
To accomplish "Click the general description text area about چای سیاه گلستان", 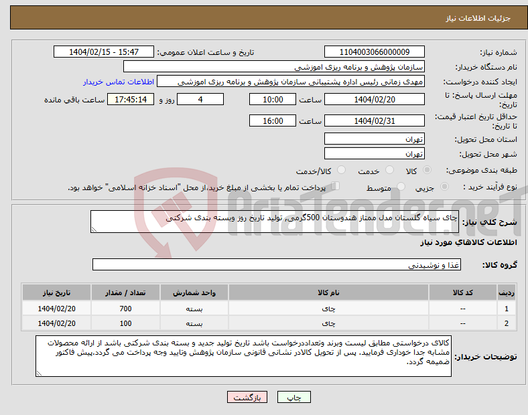I will (275, 222).
